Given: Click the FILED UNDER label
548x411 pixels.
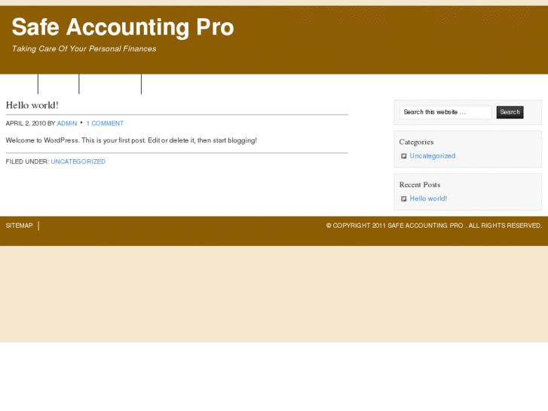Looking at the screenshot, I should (x=27, y=161).
